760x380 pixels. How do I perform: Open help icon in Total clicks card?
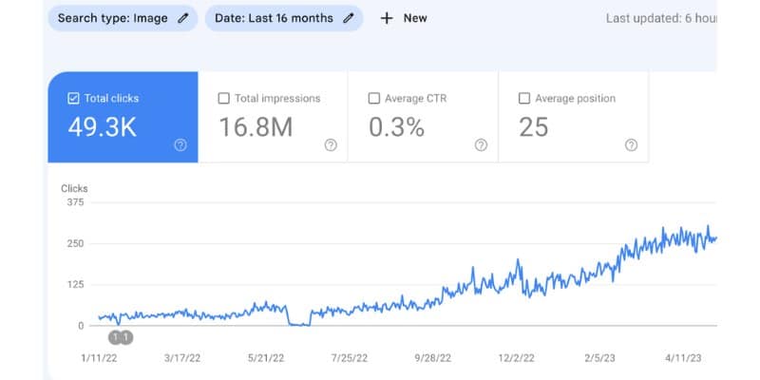tap(180, 145)
